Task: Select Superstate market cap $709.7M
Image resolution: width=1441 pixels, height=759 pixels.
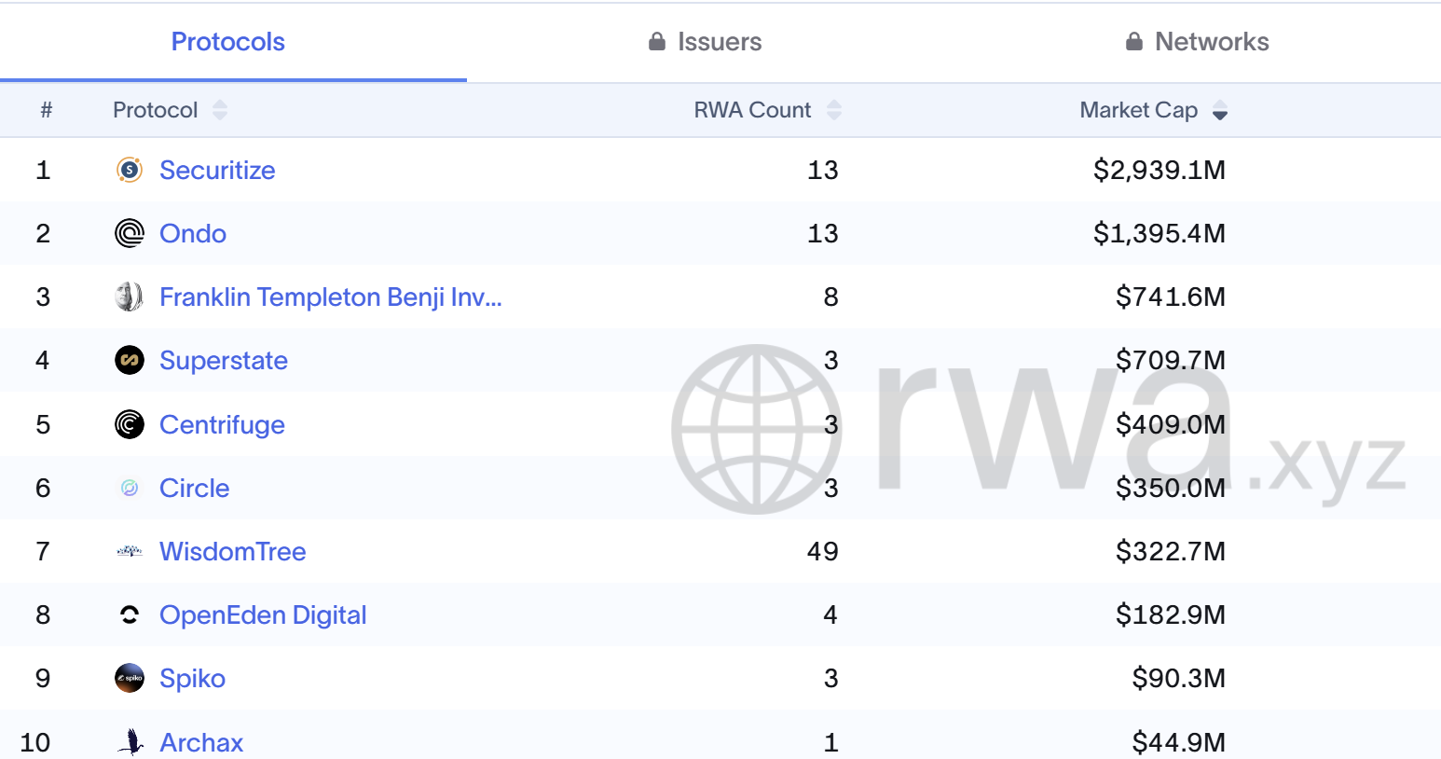Action: 1171,360
